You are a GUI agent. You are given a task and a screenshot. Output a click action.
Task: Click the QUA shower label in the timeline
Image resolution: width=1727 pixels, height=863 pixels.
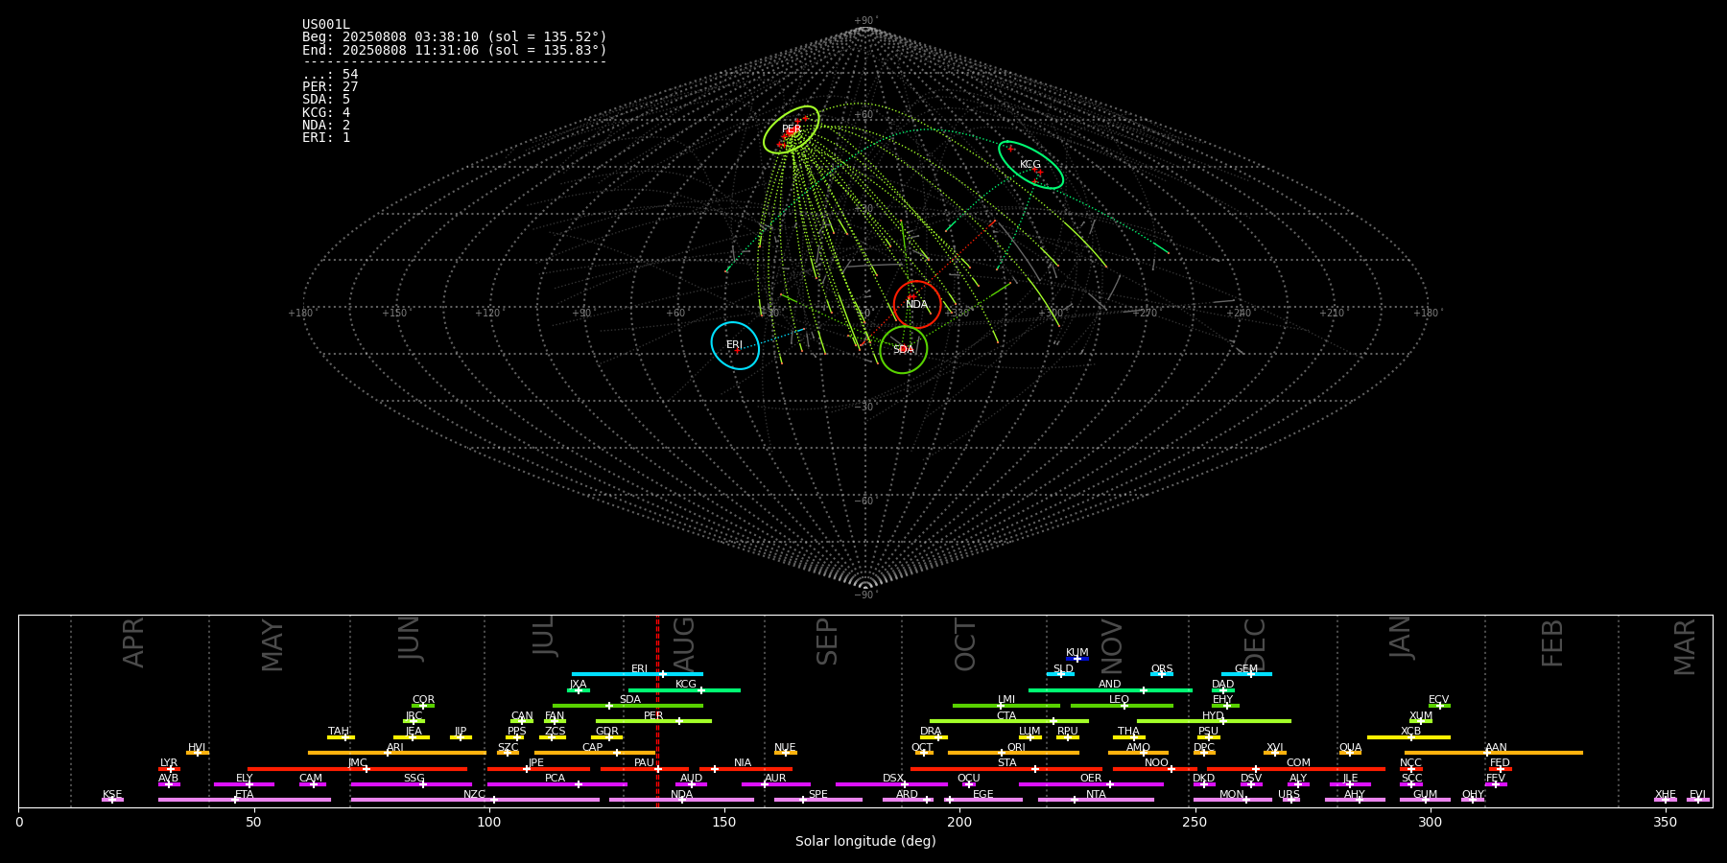pos(1350,748)
